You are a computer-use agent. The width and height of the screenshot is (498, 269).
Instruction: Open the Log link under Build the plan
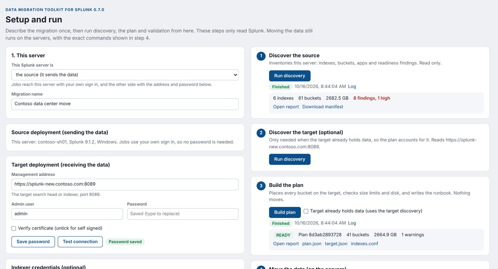coord(352,223)
